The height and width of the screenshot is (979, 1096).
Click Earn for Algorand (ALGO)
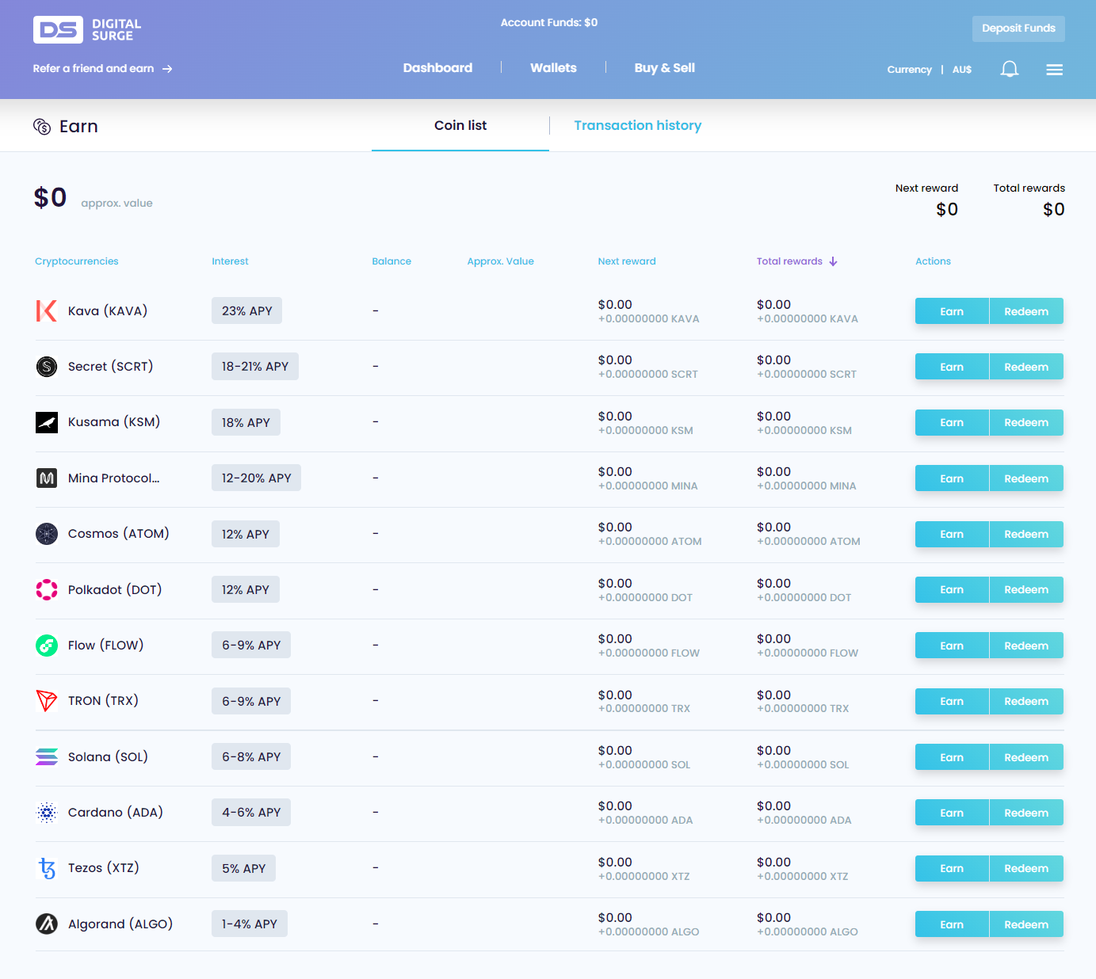[952, 924]
